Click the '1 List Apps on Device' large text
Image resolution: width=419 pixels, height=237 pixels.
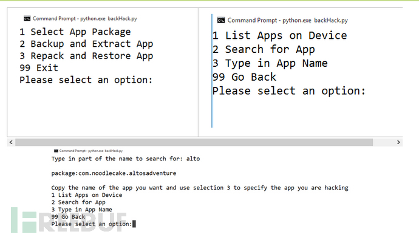tap(279, 36)
